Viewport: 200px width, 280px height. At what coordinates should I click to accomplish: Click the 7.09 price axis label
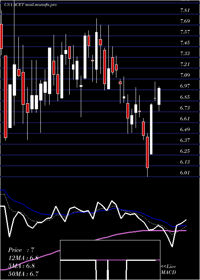[185, 75]
